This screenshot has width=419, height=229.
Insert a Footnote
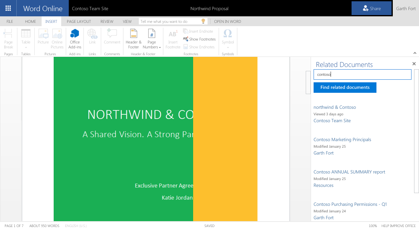coord(173,39)
